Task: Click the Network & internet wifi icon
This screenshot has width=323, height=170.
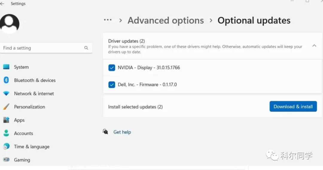Action: (x=6, y=94)
